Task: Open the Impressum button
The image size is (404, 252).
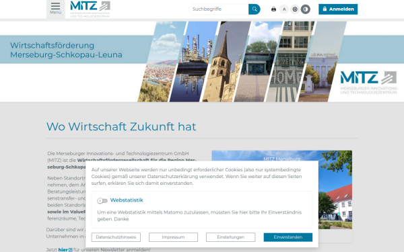Action: [x=173, y=237]
